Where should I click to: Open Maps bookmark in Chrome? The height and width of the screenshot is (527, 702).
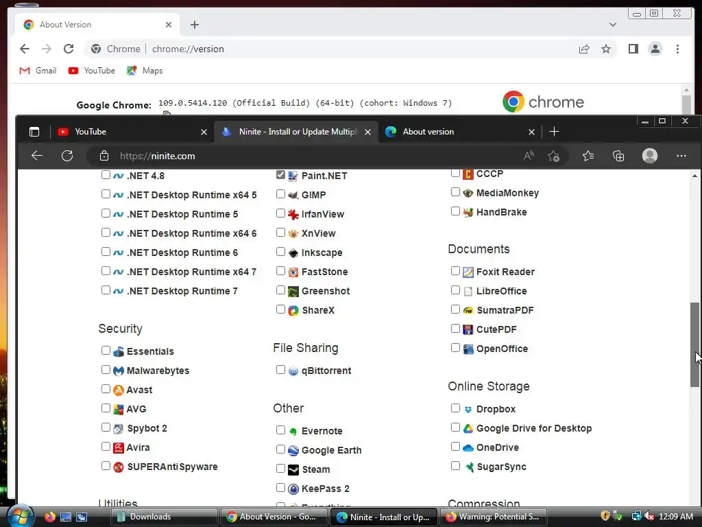pos(145,71)
